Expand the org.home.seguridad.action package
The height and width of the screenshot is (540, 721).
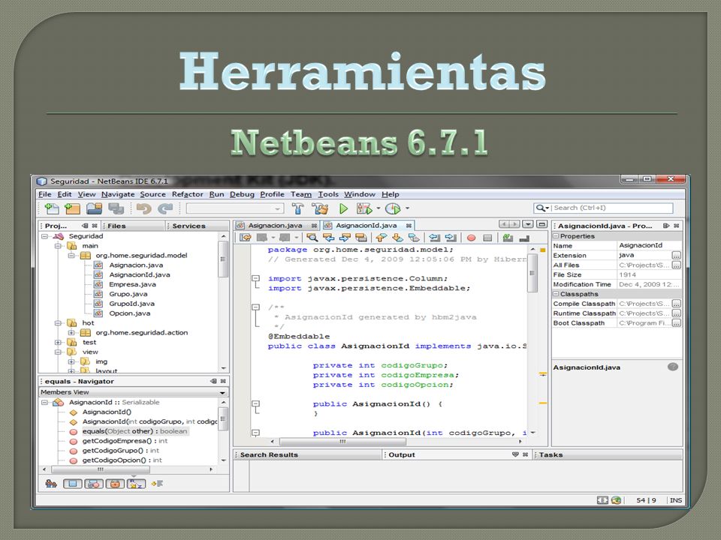[71, 332]
